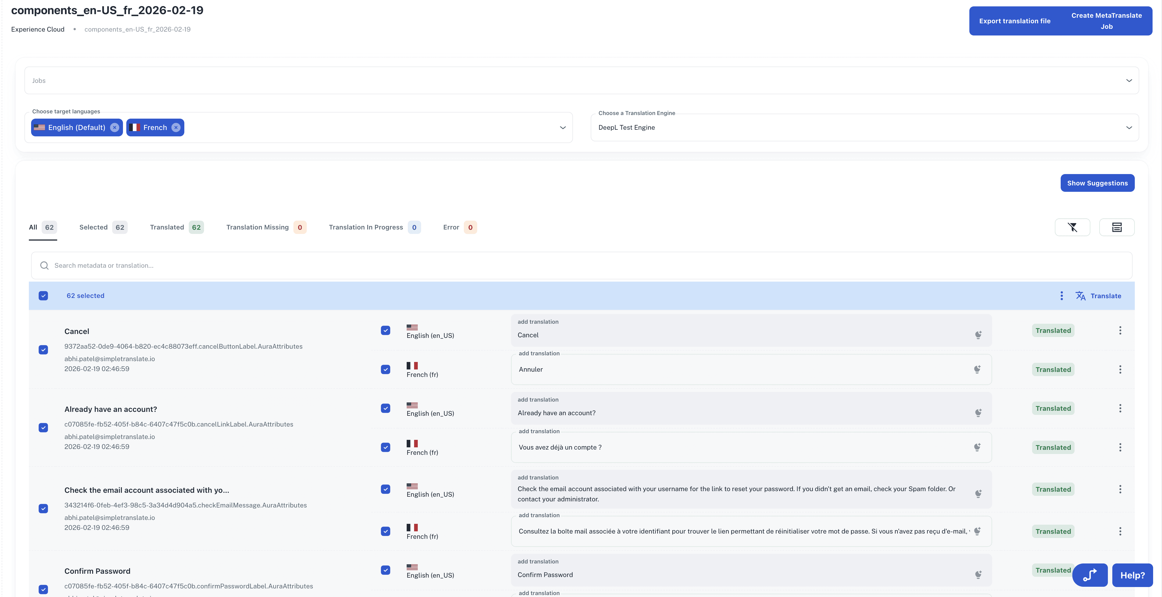Viewport: 1162px width, 597px height.
Task: Click the '62 selected' label
Action: 85,296
